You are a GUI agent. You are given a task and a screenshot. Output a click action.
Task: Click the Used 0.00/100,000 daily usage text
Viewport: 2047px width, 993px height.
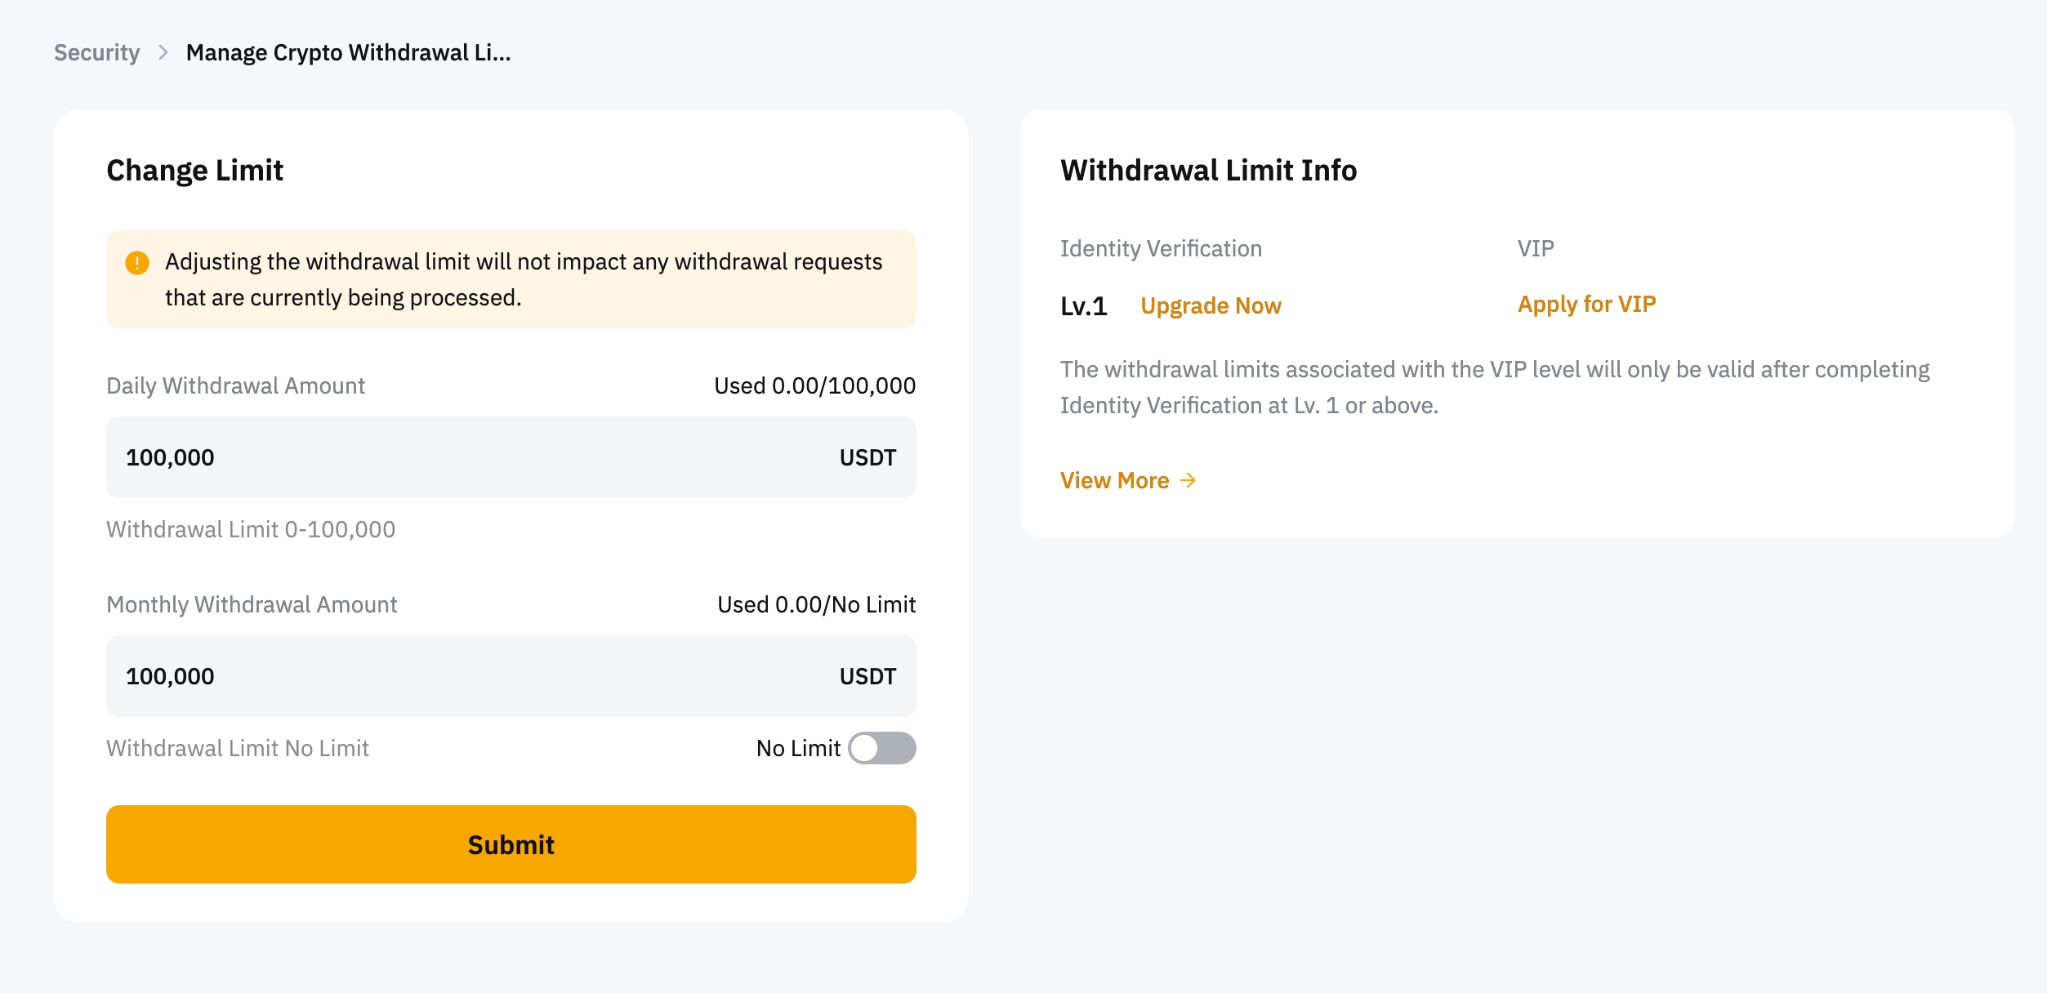[x=814, y=385]
